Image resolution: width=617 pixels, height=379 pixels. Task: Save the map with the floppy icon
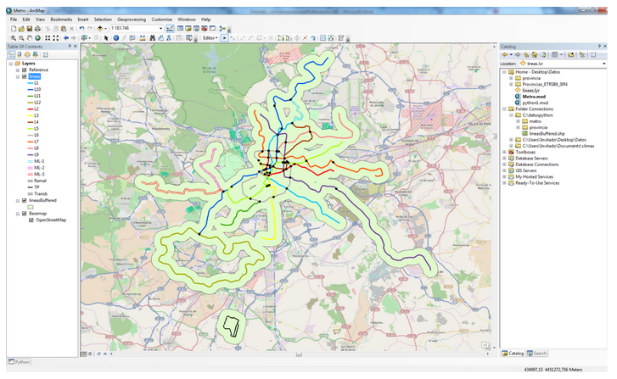[30, 28]
